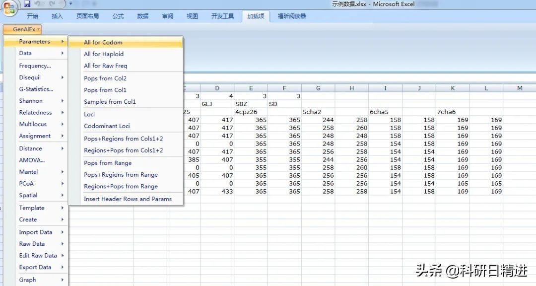
Task: Choose Pops from Range
Action: click(126, 162)
